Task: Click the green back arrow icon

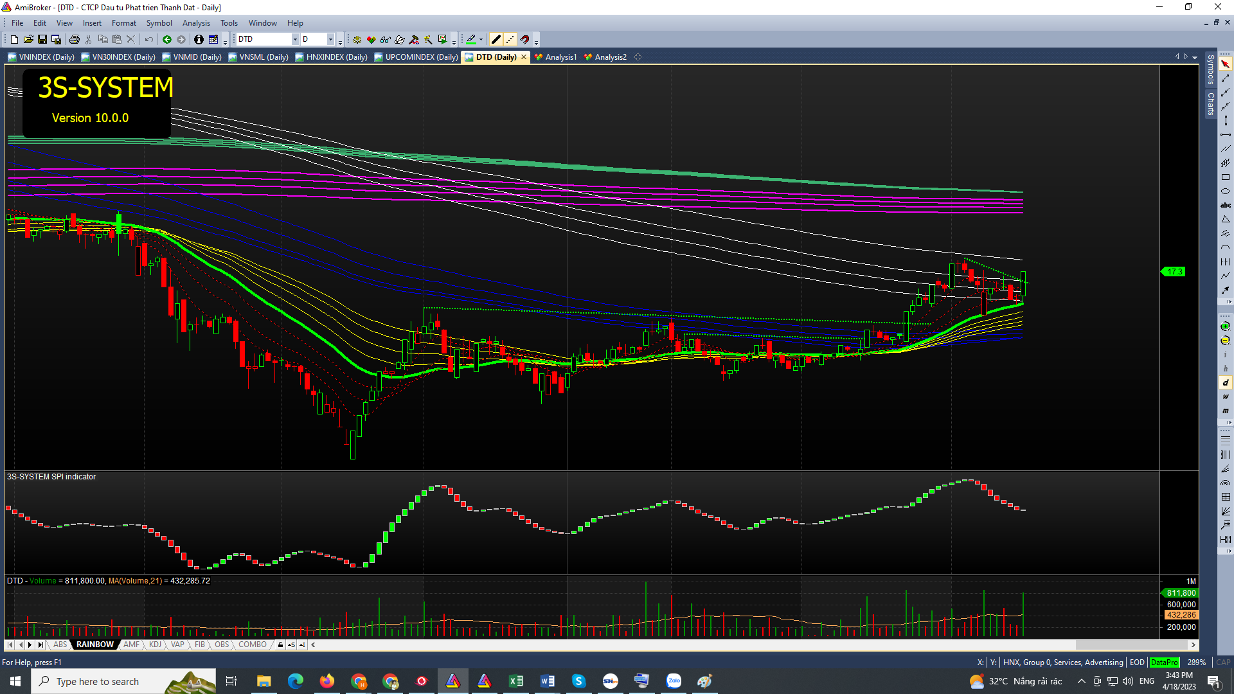Action: 167,39
